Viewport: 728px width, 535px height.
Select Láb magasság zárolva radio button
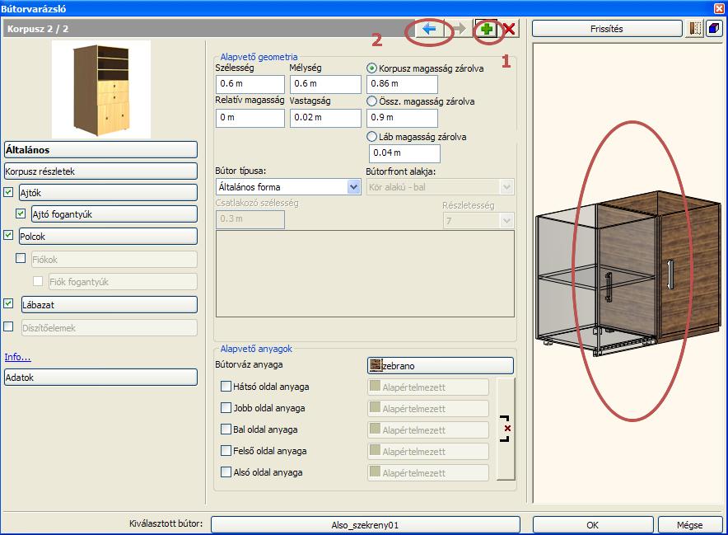point(371,137)
